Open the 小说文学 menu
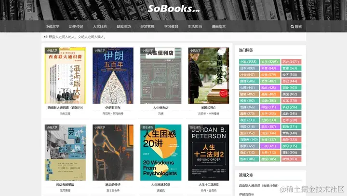This screenshot has width=347, height=196. 53,27
